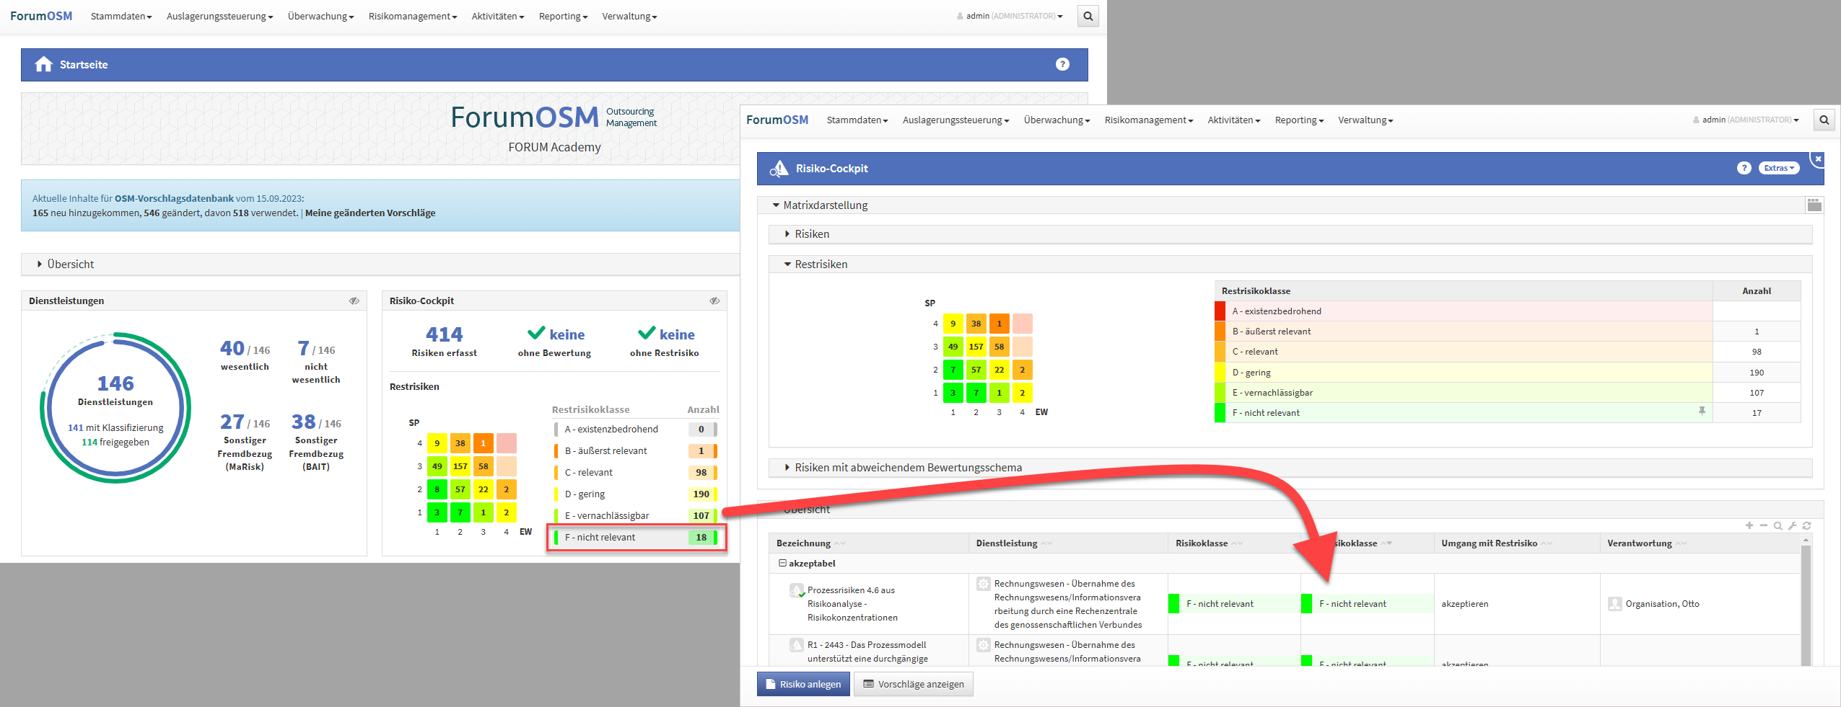
Task: Open the Extras dropdown
Action: point(1778,168)
